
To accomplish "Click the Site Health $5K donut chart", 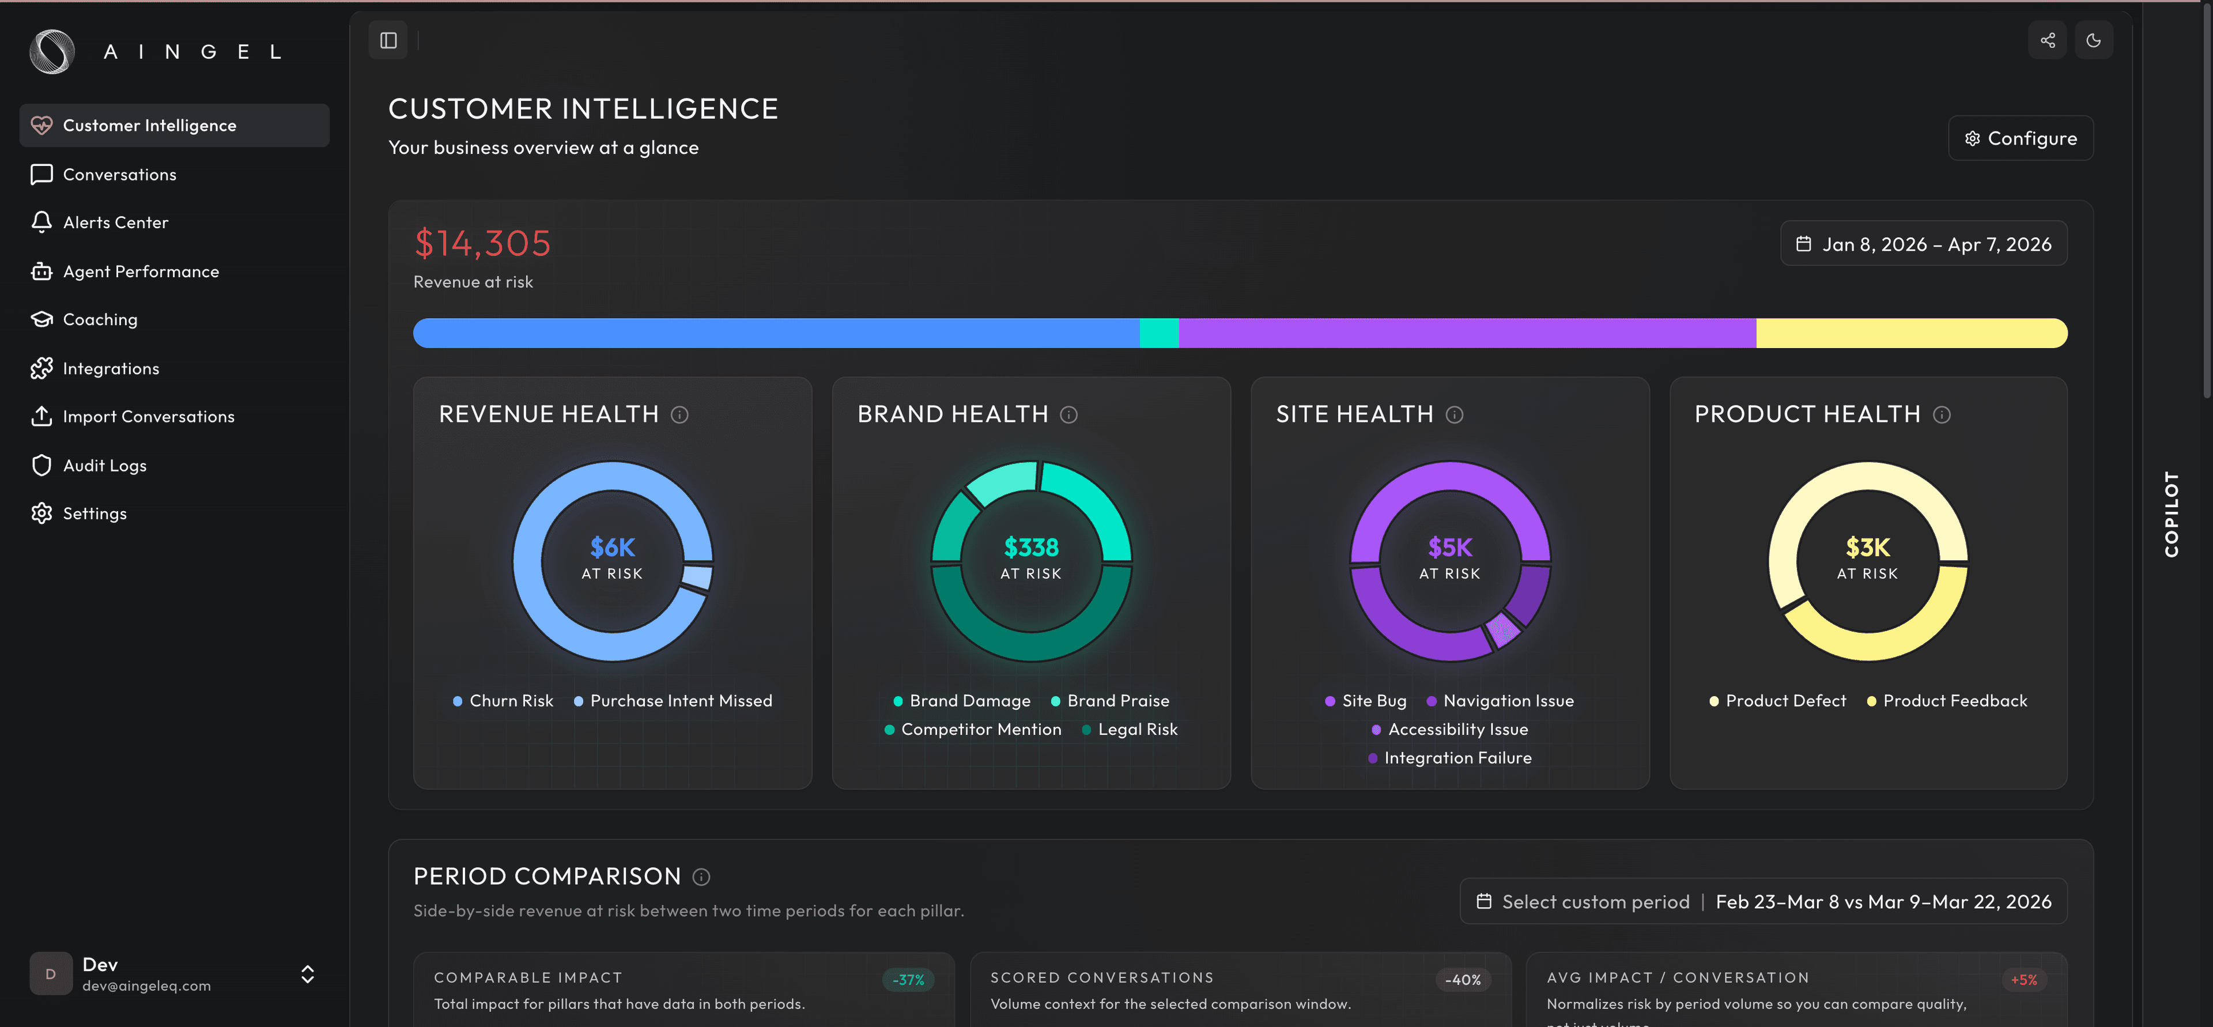I will [x=1450, y=561].
